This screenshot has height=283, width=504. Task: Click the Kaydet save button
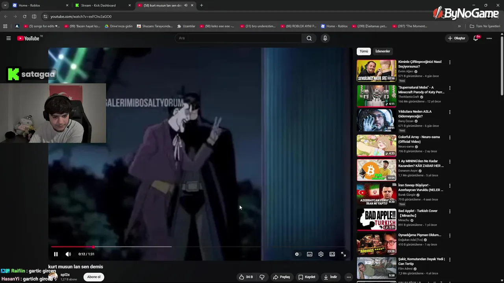pos(307,277)
